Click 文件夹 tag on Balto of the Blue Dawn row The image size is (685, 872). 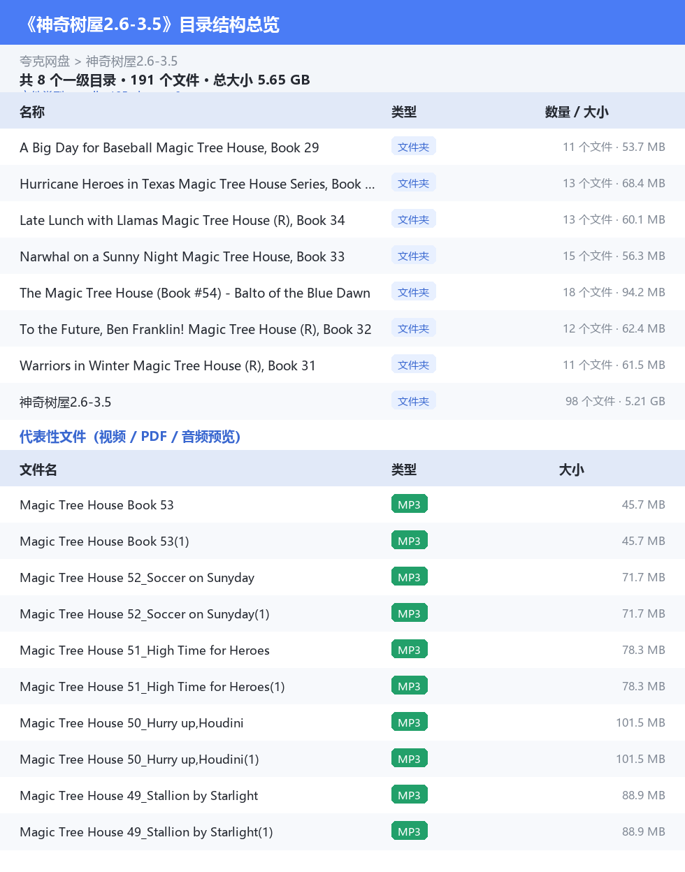click(414, 292)
